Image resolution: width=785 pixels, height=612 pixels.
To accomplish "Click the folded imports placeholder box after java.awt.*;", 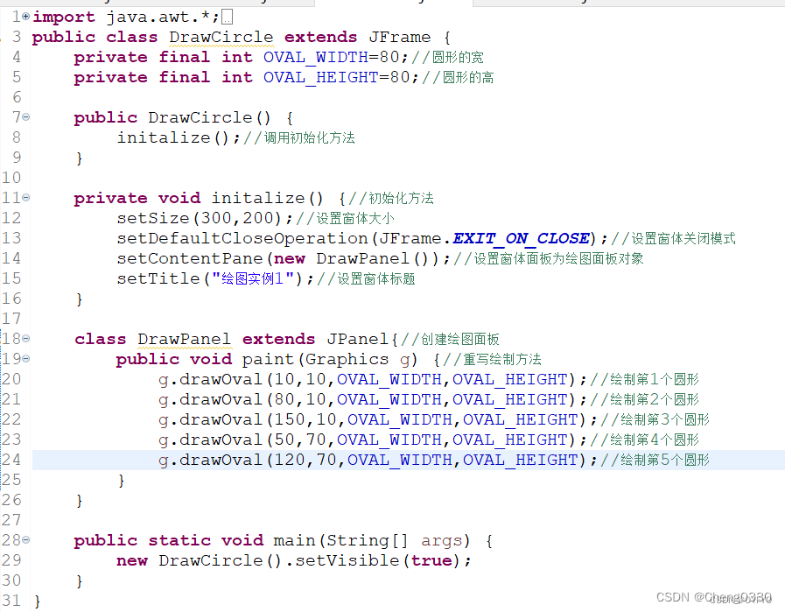I will tap(227, 18).
